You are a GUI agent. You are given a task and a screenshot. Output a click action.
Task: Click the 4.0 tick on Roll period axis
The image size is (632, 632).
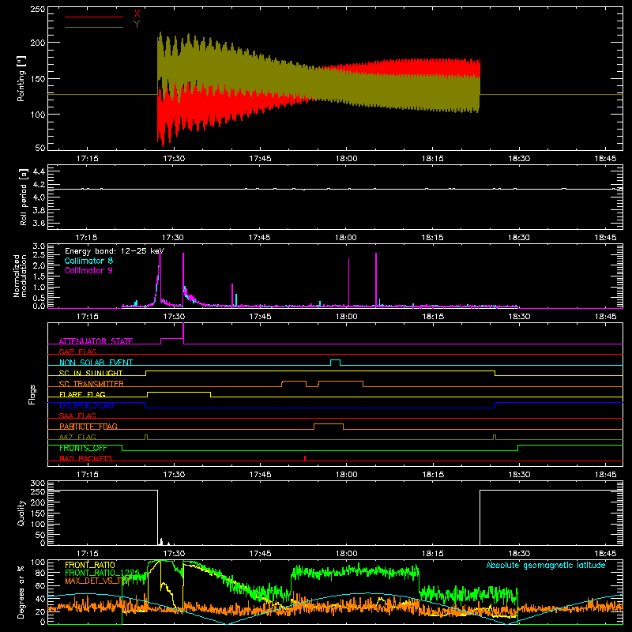click(x=39, y=197)
